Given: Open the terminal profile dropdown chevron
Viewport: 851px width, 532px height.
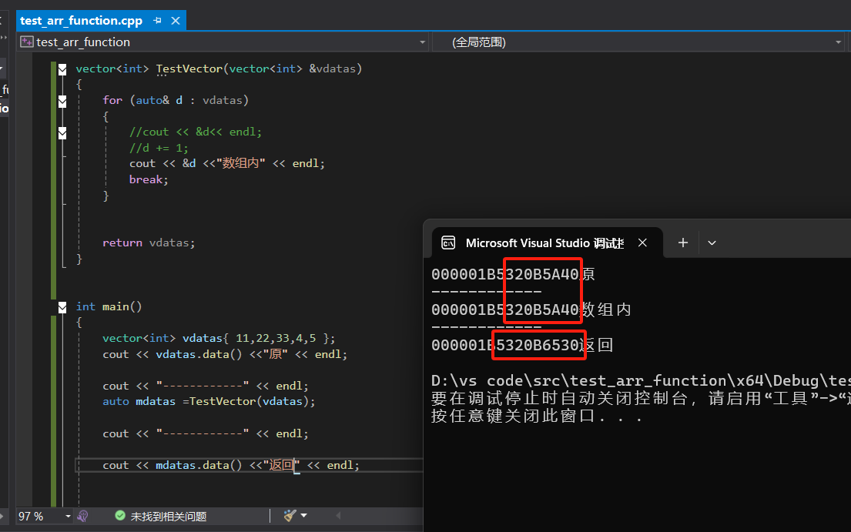Looking at the screenshot, I should point(712,243).
